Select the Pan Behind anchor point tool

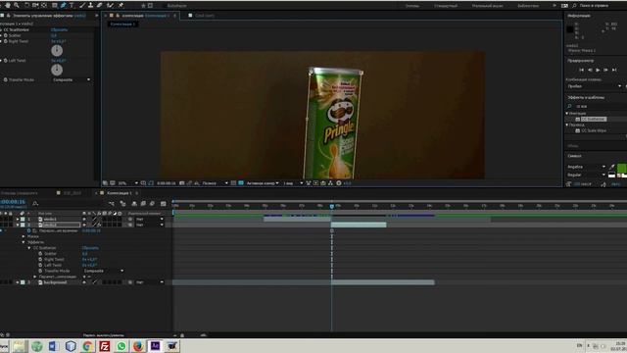pos(44,5)
